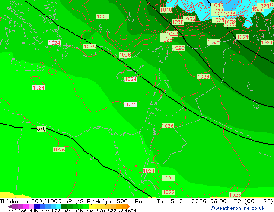This screenshot has width=274, height=212.
Task: Click legend value 486
Action: [22, 210]
